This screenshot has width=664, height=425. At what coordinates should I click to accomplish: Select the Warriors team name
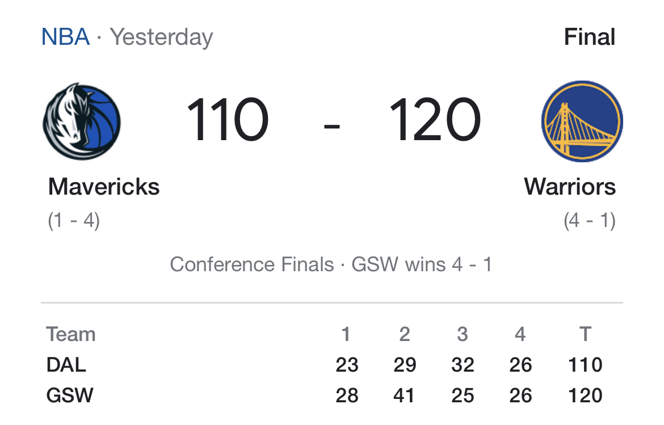click(x=570, y=187)
